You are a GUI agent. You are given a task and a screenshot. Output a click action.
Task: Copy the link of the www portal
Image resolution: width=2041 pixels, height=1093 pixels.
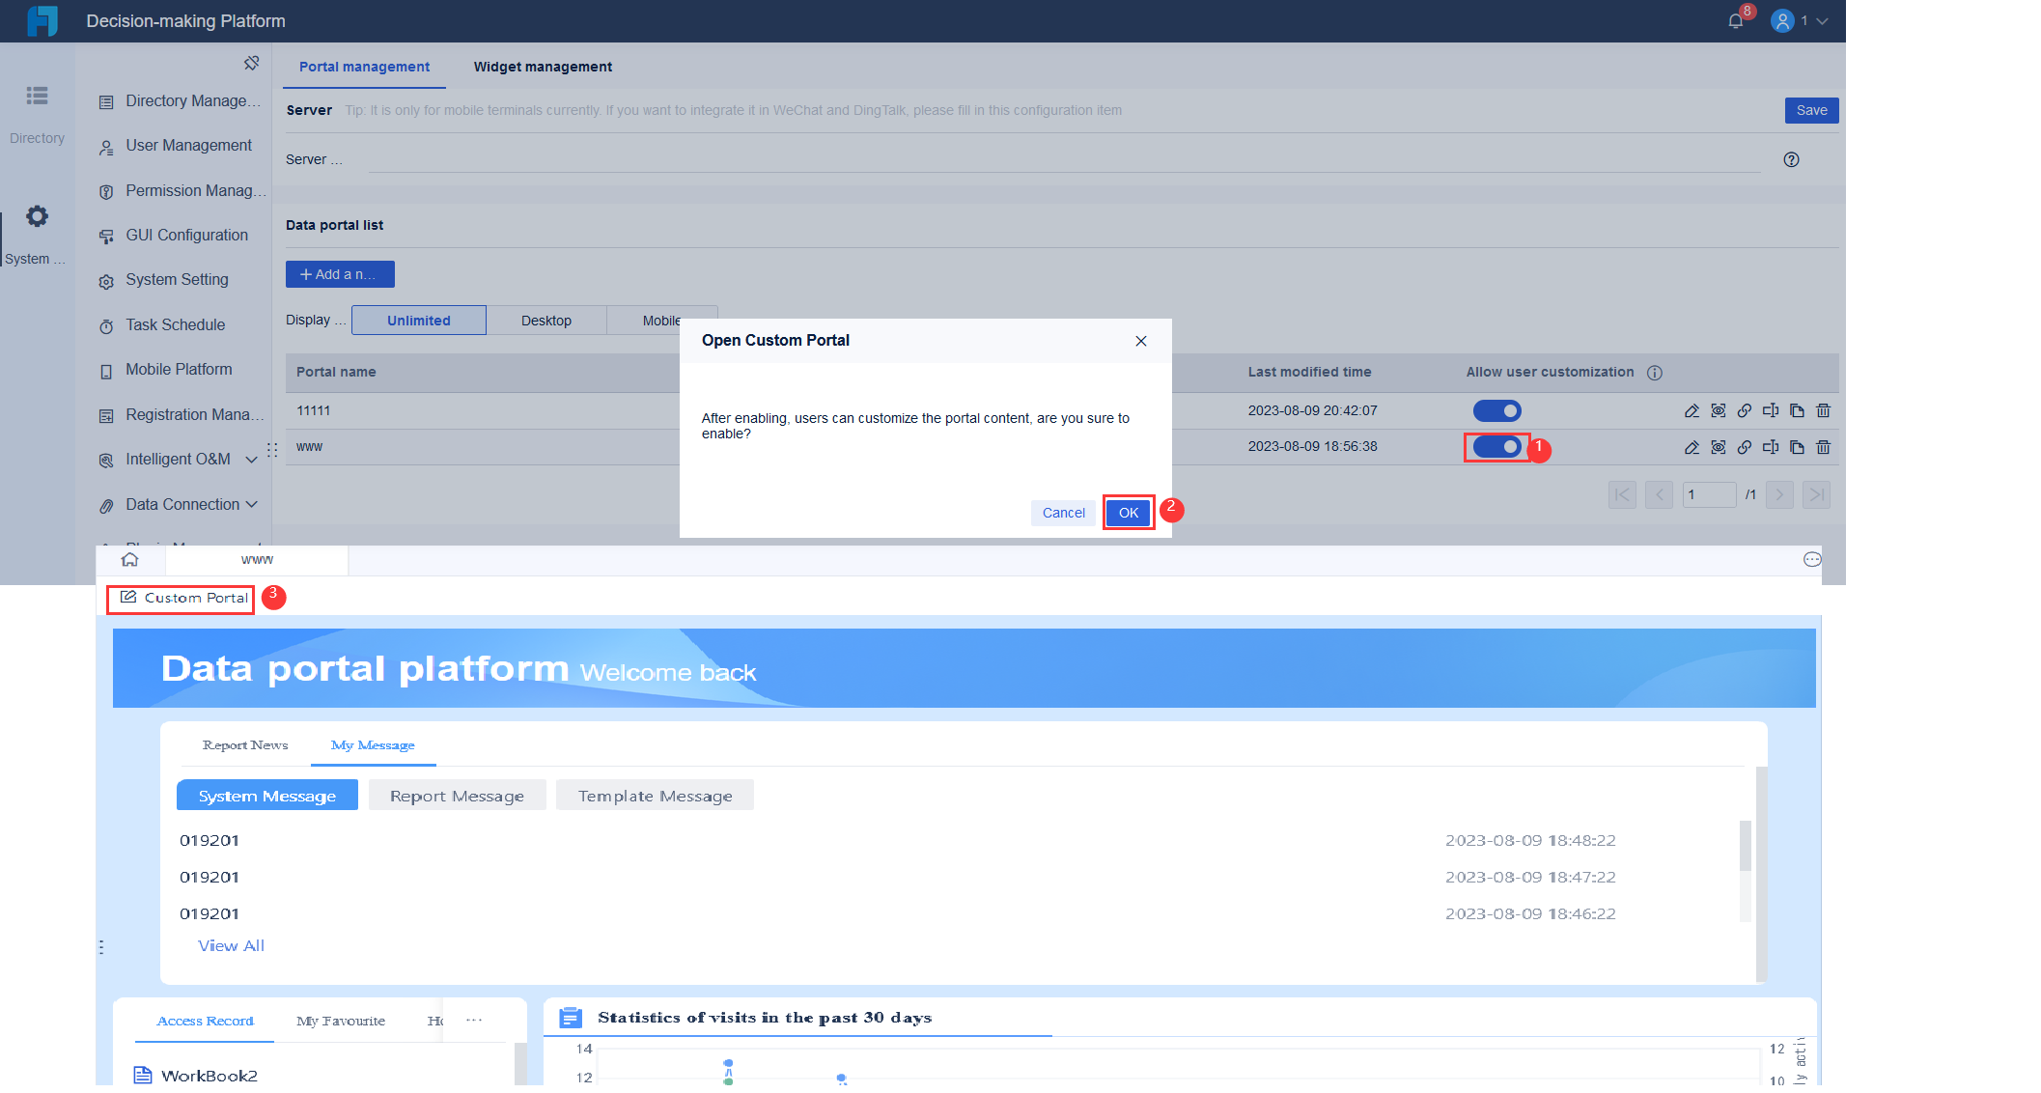pos(1745,447)
